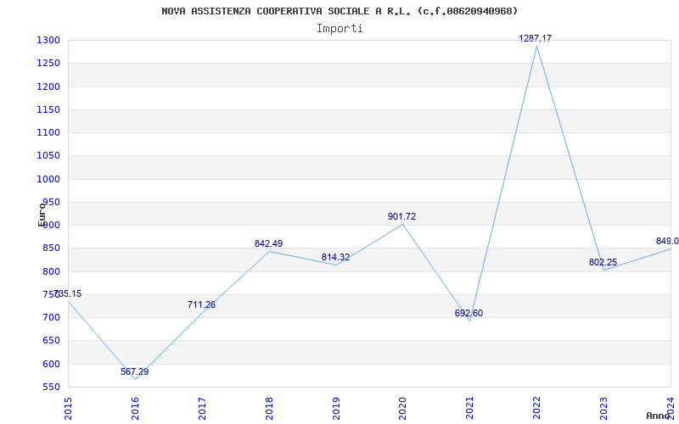The width and height of the screenshot is (679, 424).
Task: Select the 1000 y-axis tick
Action: [48, 179]
